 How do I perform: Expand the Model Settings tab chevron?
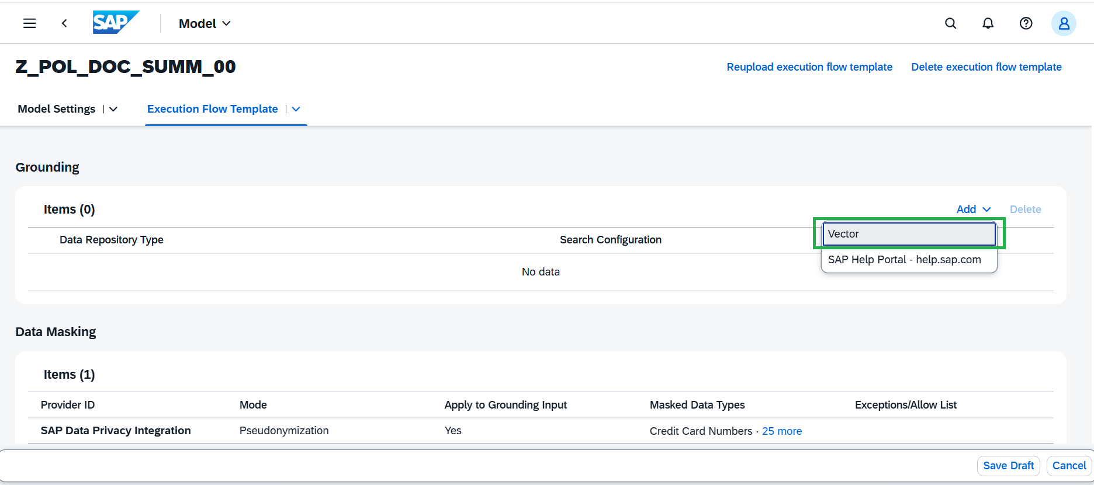tap(113, 109)
